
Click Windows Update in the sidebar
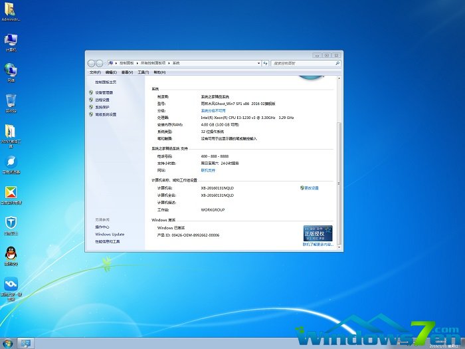pos(110,234)
